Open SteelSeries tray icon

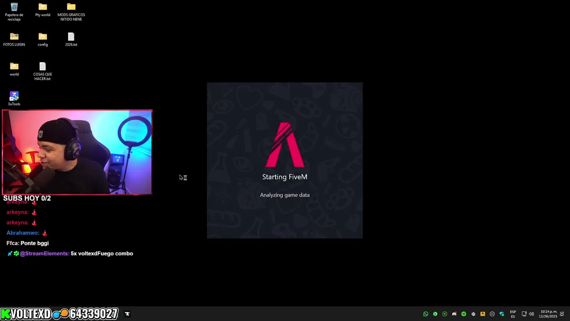pos(473,314)
